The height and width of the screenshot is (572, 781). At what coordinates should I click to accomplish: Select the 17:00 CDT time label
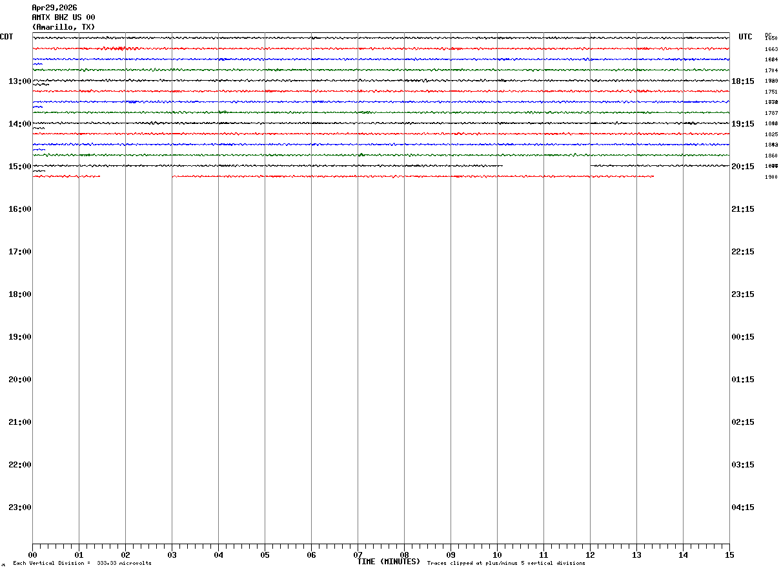tap(20, 252)
